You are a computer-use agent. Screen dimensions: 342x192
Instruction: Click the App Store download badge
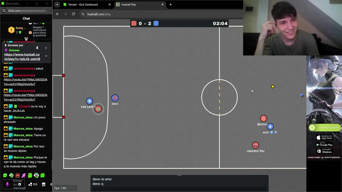pos(324,137)
